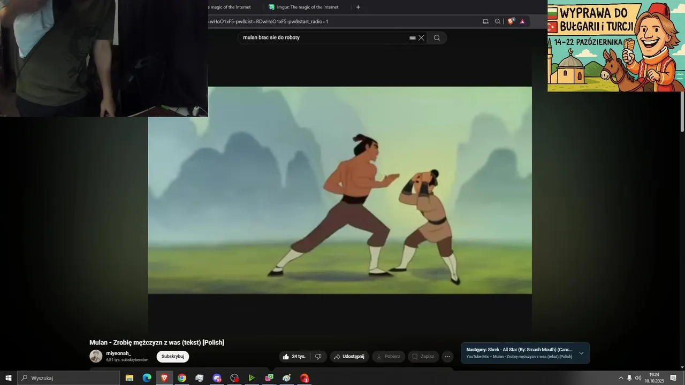The height and width of the screenshot is (385, 685).
Task: Open Google Chrome from the taskbar
Action: [182, 378]
